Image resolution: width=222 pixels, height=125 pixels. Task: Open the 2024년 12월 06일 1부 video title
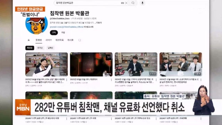coord(179,81)
